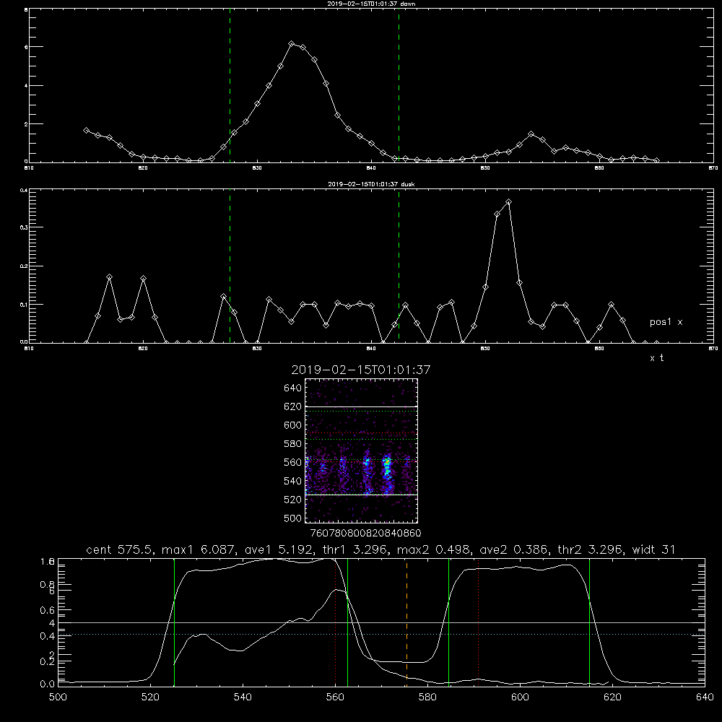Click the lower white horizontal line in the spectrogram

point(362,495)
